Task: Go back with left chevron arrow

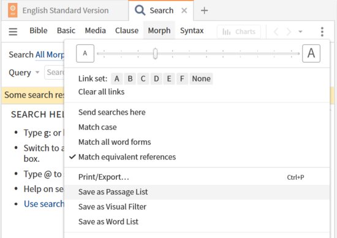Action: click(276, 32)
